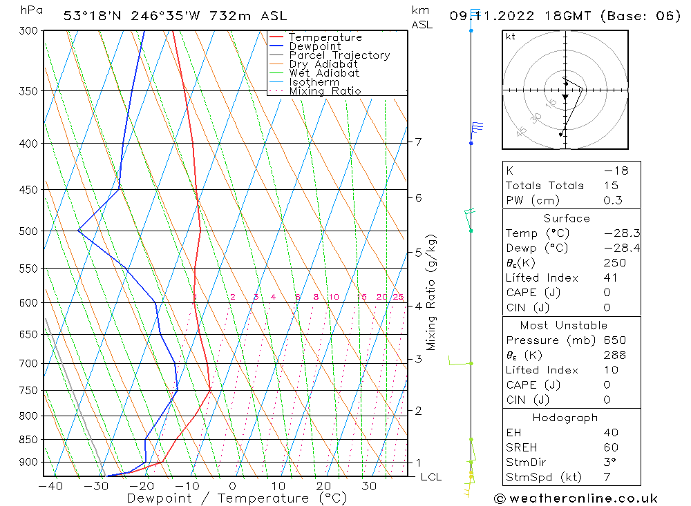Click the StmSpd (kt) row

571,477
